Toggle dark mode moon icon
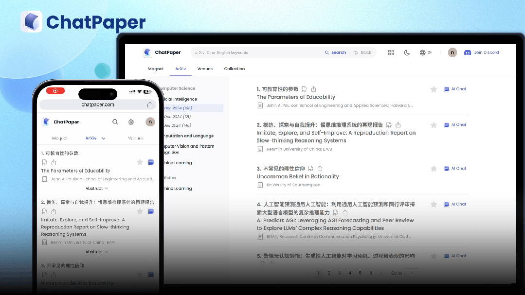 pyautogui.click(x=407, y=52)
